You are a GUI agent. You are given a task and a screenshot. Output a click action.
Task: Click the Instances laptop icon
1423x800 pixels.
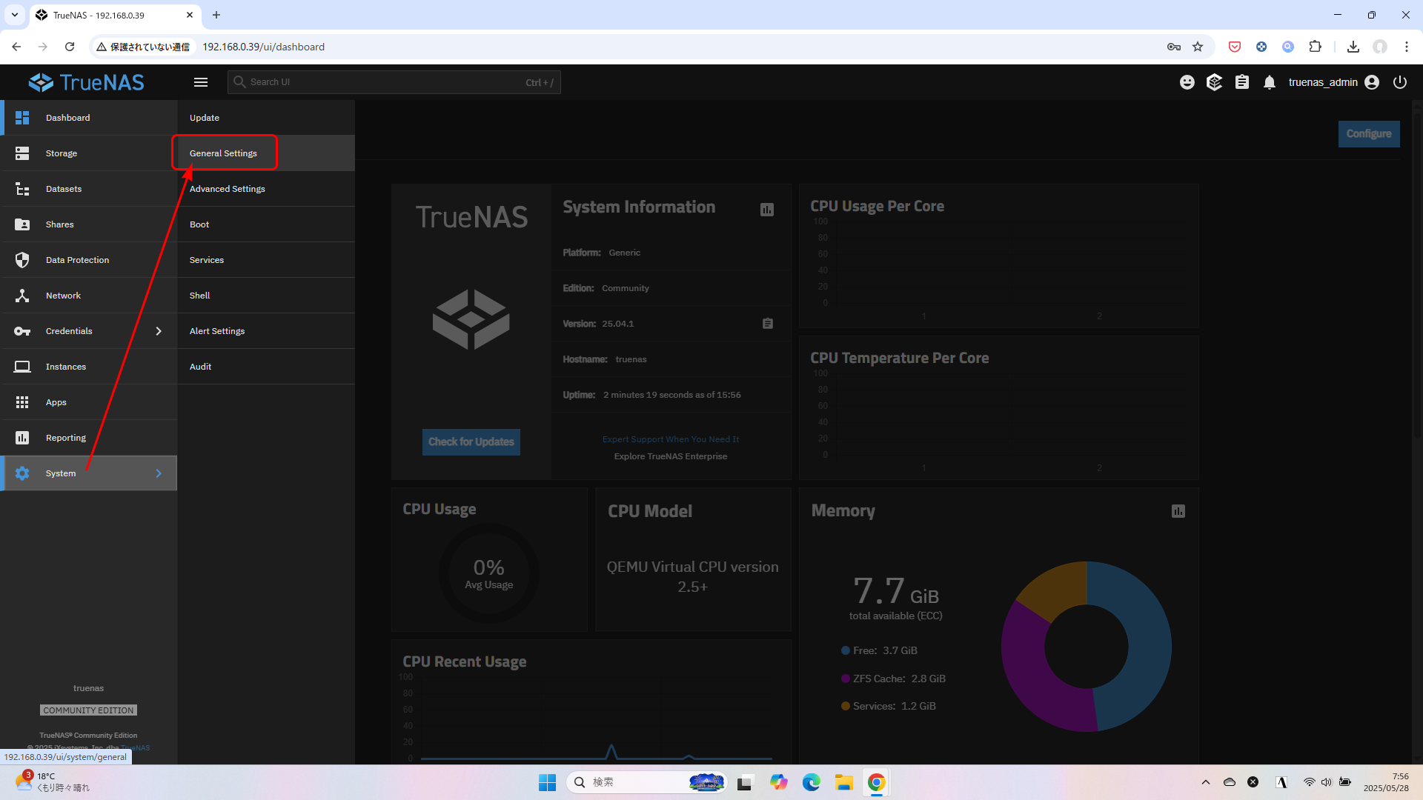click(22, 367)
